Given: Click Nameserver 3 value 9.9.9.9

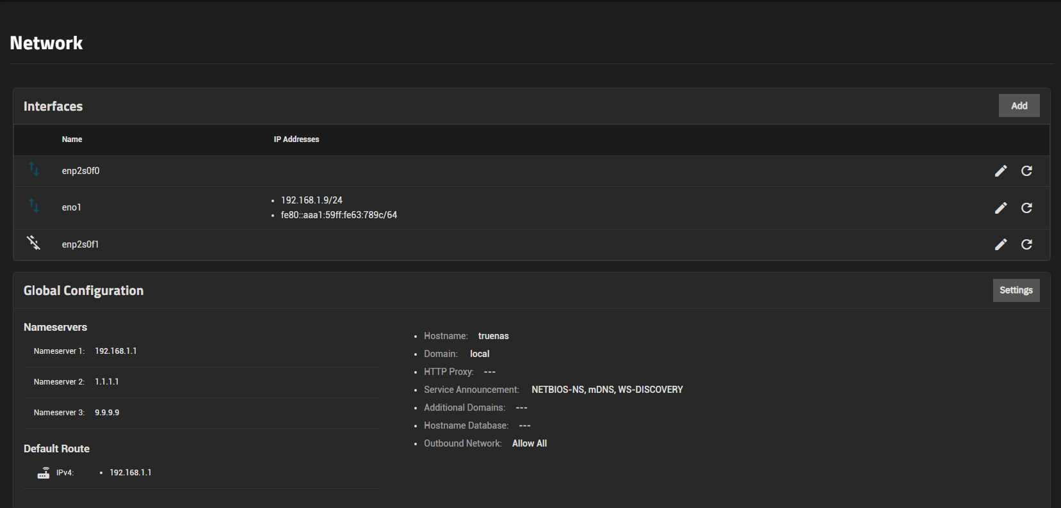Looking at the screenshot, I should point(107,413).
